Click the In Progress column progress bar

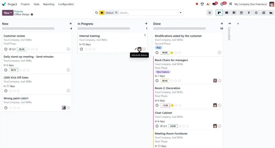tap(104, 28)
